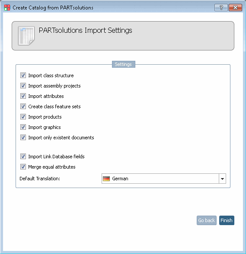This screenshot has width=246, height=254.
Task: Click the Finish button
Action: tap(227, 220)
